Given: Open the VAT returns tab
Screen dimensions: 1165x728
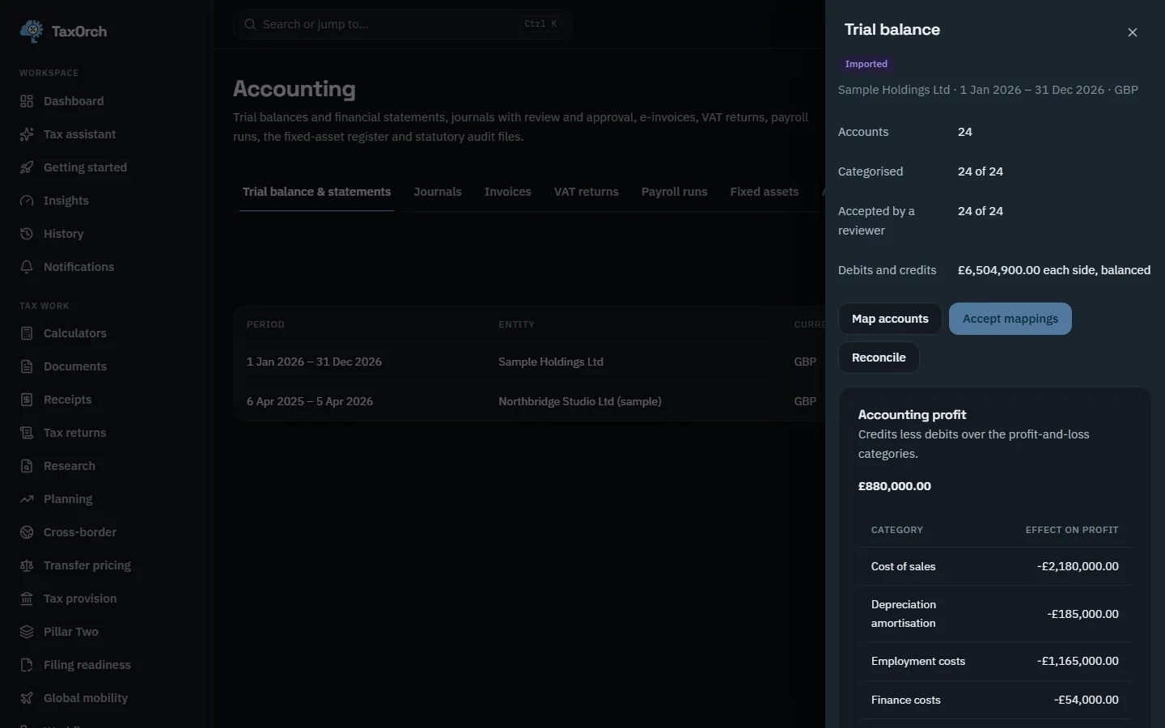Looking at the screenshot, I should click(x=587, y=192).
